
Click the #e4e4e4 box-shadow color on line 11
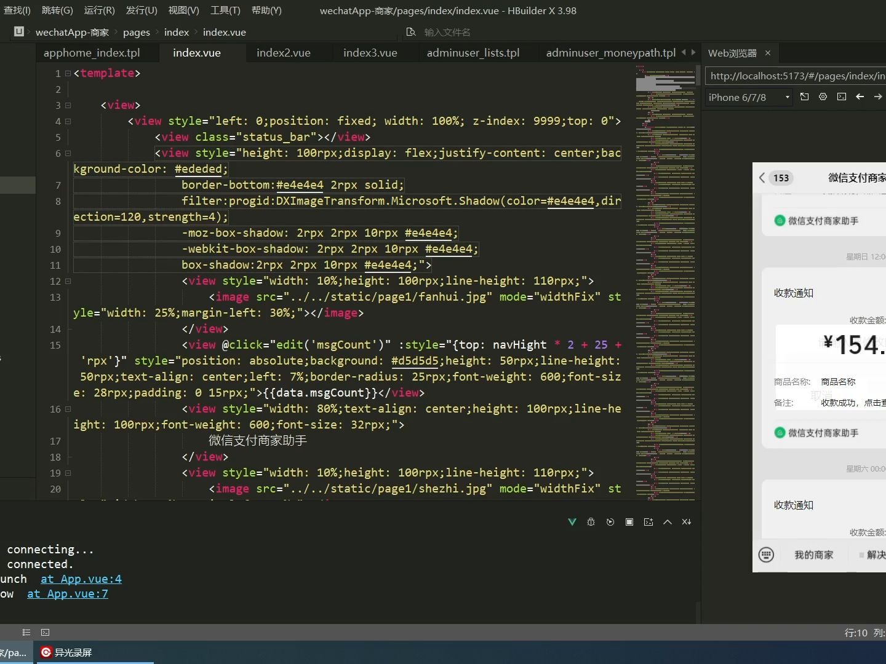388,265
